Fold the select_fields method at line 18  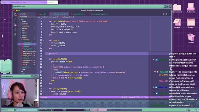44,59
